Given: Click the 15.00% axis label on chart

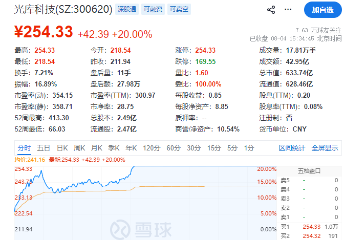Looking at the screenshot, I should pyautogui.click(x=267, y=182).
